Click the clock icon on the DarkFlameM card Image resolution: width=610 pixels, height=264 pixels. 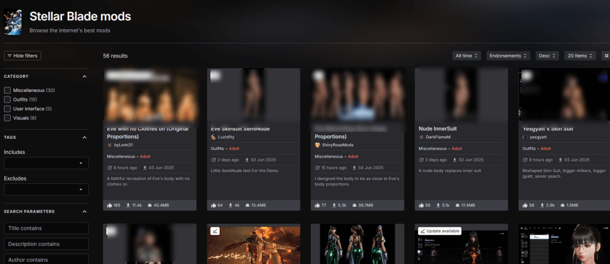coord(421,160)
